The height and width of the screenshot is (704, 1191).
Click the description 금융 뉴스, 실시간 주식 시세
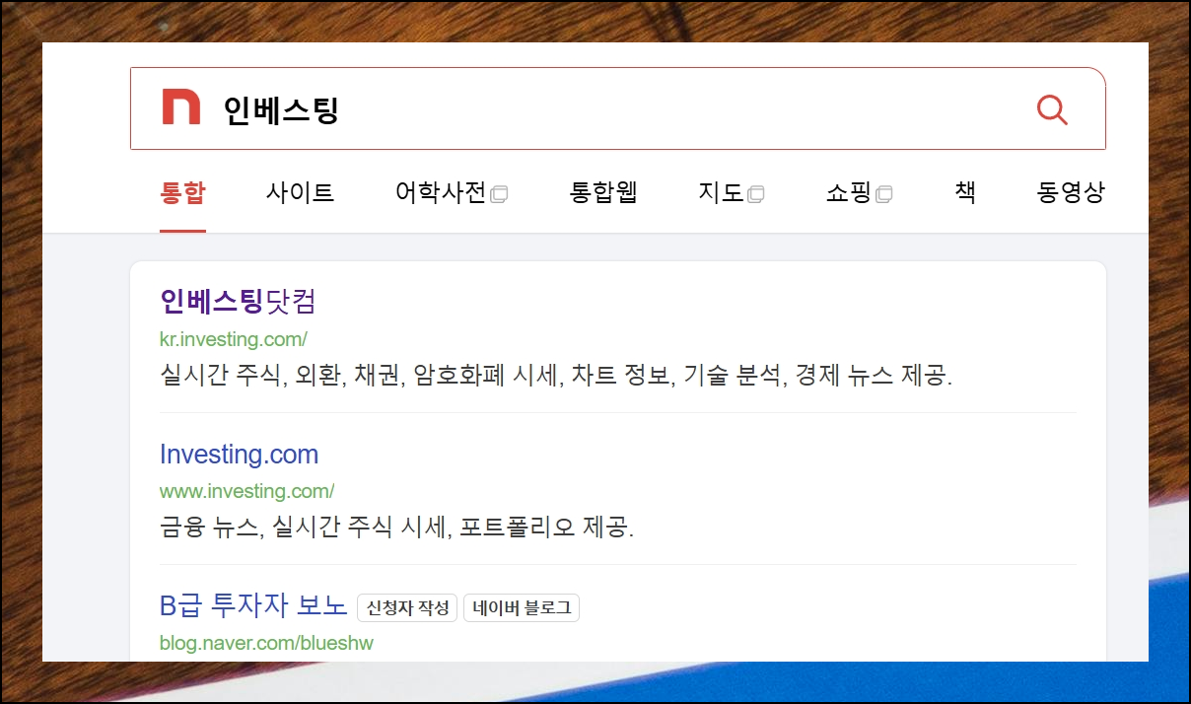click(x=396, y=528)
